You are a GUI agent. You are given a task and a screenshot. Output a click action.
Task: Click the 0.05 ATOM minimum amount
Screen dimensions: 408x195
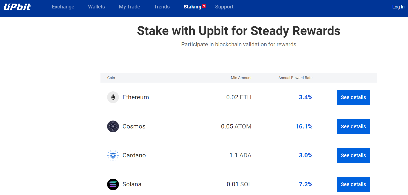[x=236, y=126]
